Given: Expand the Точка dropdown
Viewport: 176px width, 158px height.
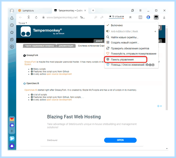Looking at the screenshot, I should (23, 23).
